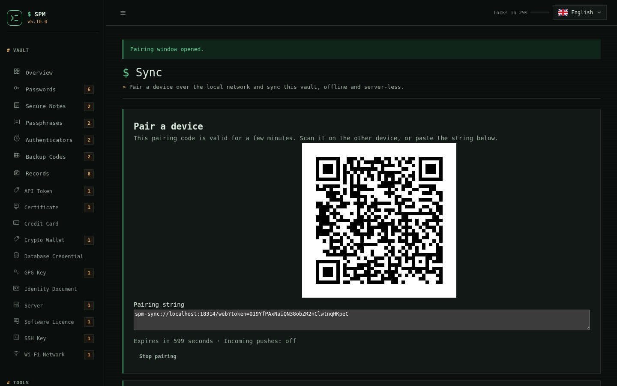Open Crypto Wallet in the sidebar
The height and width of the screenshot is (386, 617).
tap(53, 240)
